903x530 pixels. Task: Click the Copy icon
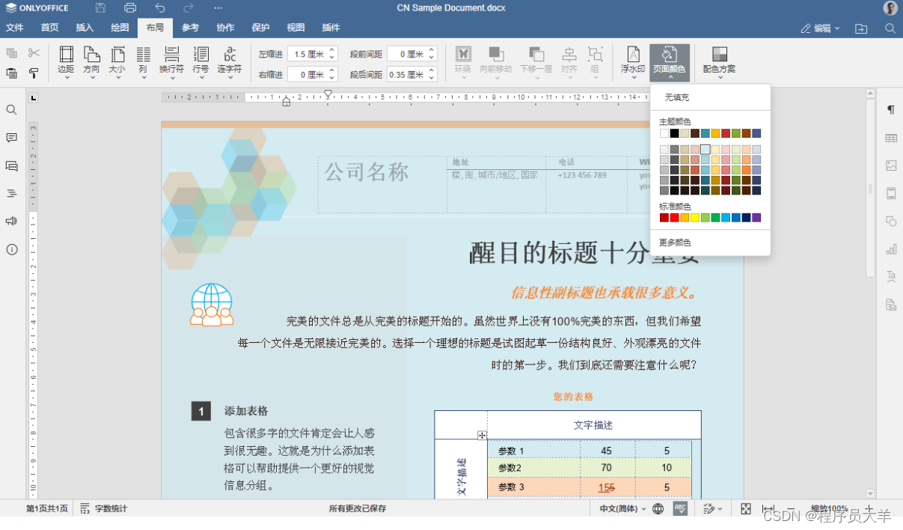pos(12,53)
